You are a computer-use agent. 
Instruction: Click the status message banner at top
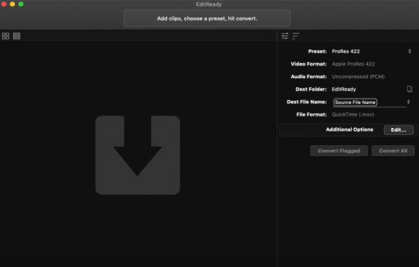(x=207, y=18)
